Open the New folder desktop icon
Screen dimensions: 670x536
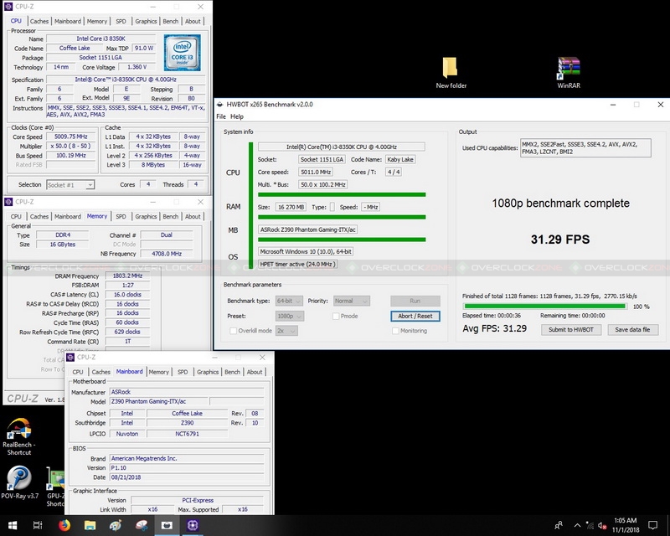tap(450, 69)
